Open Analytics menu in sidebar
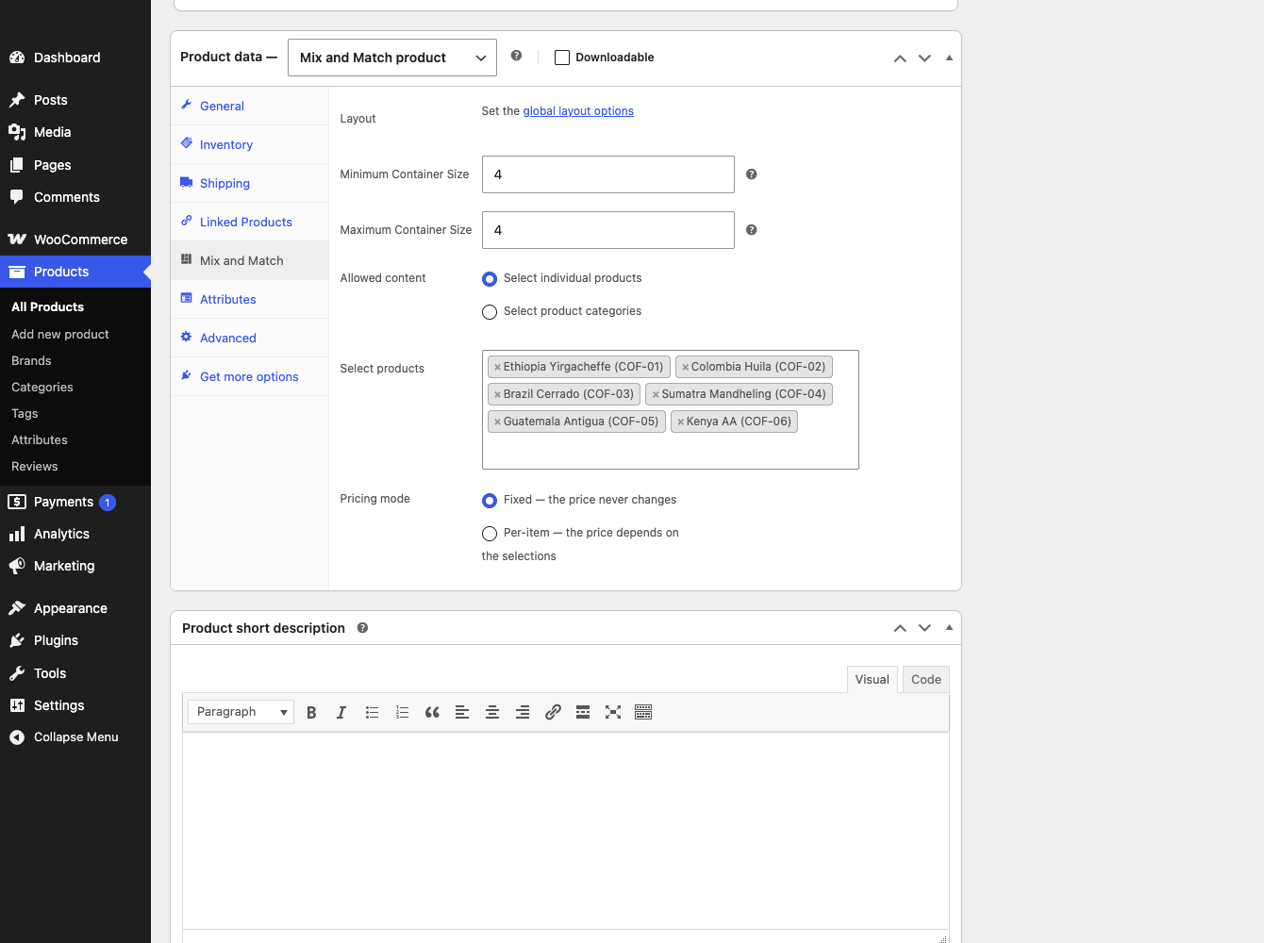Viewport: 1264px width, 943px height. coord(75,534)
